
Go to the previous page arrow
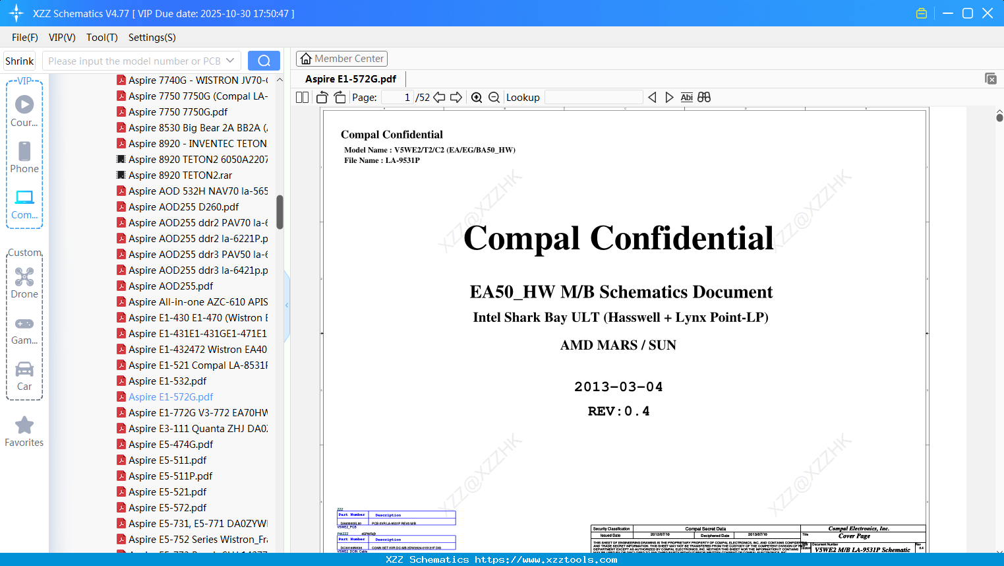click(439, 98)
